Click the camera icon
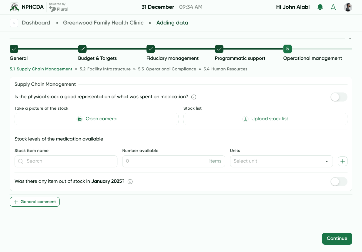This screenshot has width=362, height=252. 79,119
